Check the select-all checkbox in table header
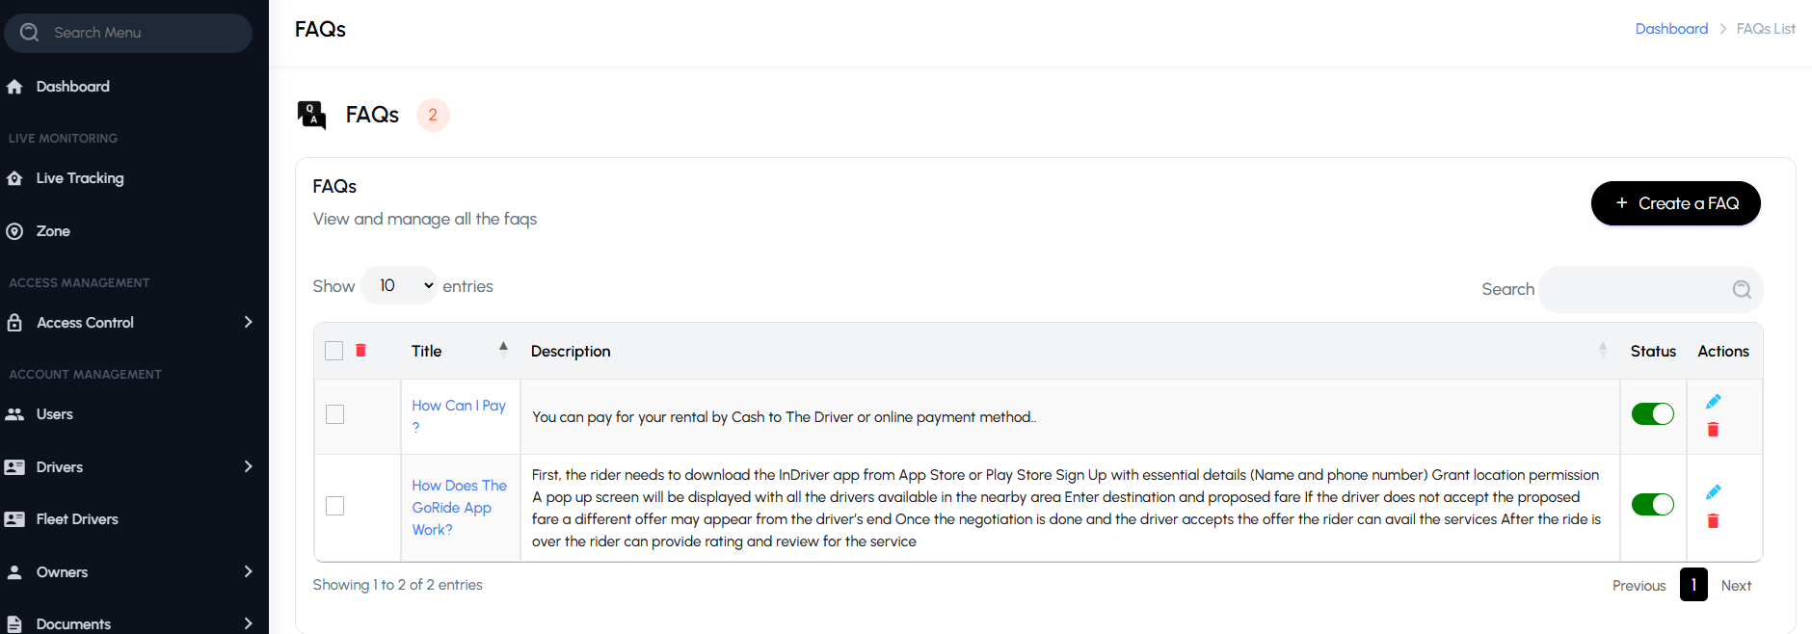The image size is (1812, 634). pyautogui.click(x=334, y=351)
